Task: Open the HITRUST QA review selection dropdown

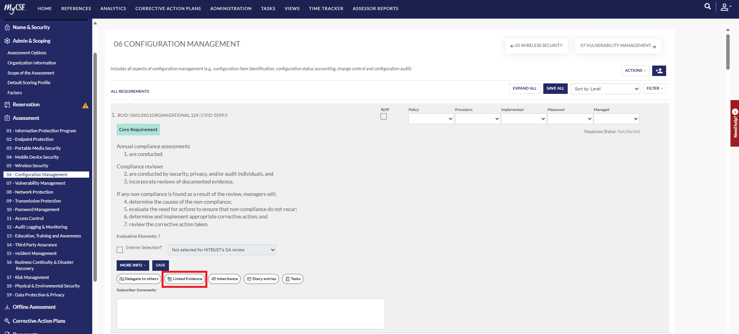Action: (x=222, y=250)
